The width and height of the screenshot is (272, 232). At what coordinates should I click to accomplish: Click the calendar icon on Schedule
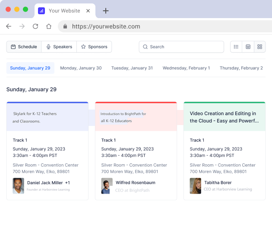[13, 47]
